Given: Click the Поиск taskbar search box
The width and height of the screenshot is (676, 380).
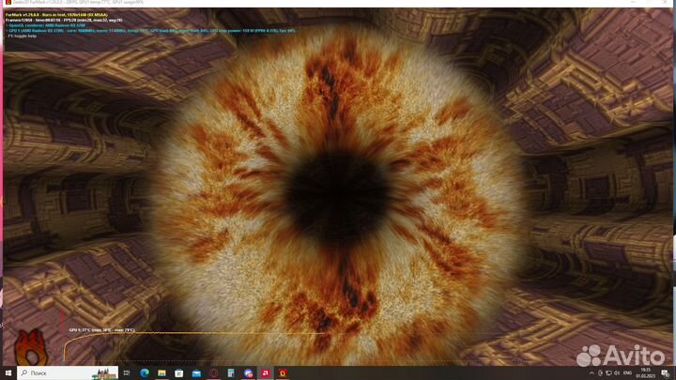Looking at the screenshot, I should (x=68, y=373).
